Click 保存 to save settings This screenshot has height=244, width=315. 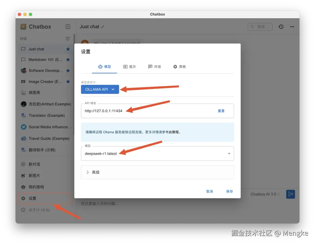229,191
